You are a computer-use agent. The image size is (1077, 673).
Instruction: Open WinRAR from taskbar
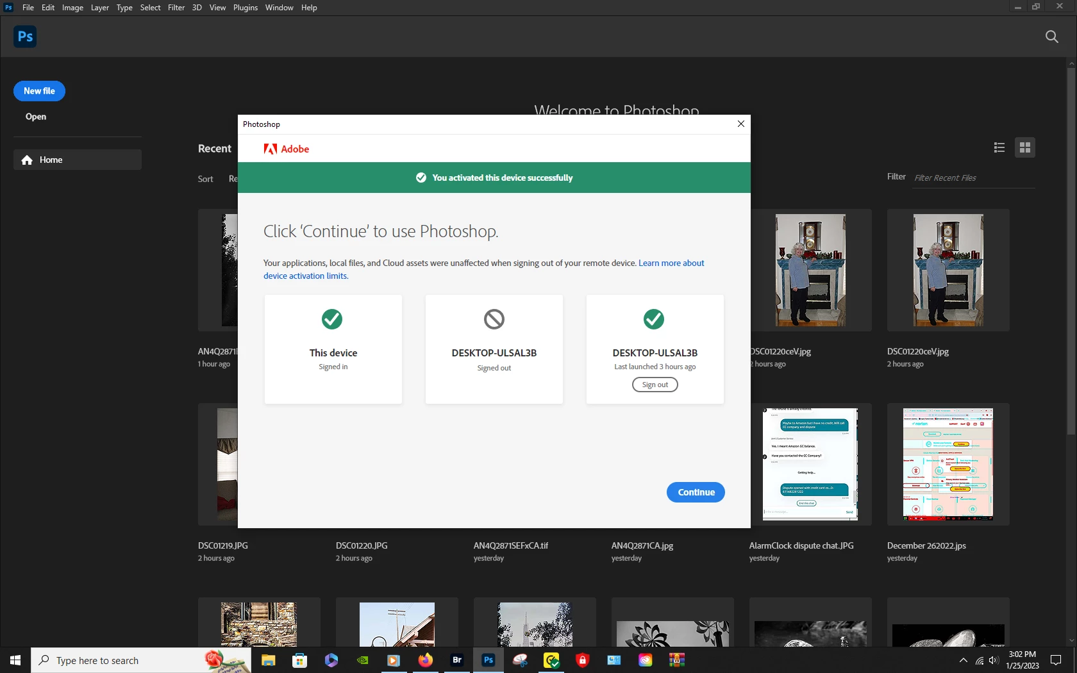(676, 660)
